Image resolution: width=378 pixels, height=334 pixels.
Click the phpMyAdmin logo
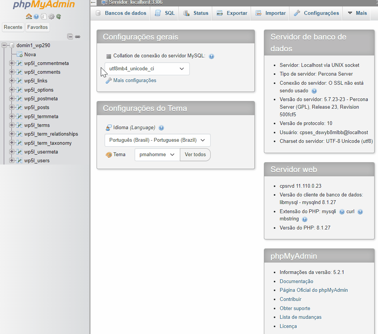coord(44,5)
